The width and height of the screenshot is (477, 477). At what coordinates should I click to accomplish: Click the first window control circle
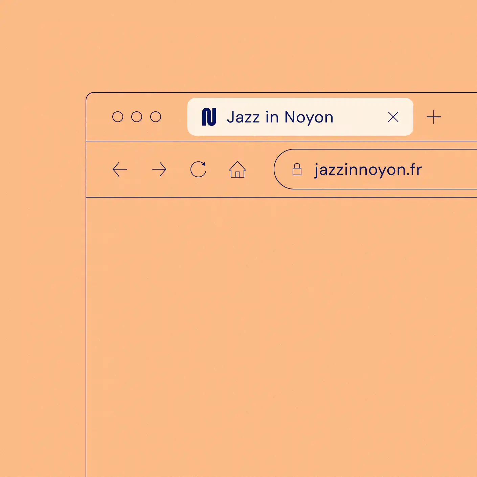(118, 117)
